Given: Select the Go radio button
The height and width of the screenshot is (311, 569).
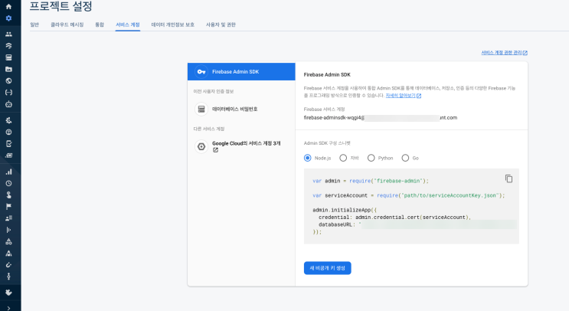Looking at the screenshot, I should pyautogui.click(x=405, y=158).
